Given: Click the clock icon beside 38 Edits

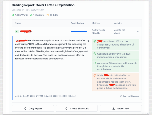Looking at the screenshot, I should (x=48, y=15).
